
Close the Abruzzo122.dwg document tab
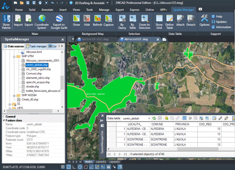click(x=158, y=40)
